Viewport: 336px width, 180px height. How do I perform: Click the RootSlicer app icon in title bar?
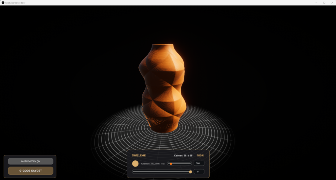click(x=3, y=3)
